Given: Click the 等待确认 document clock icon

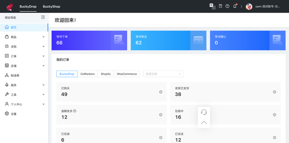Looking at the screenshot, I should [277, 40].
